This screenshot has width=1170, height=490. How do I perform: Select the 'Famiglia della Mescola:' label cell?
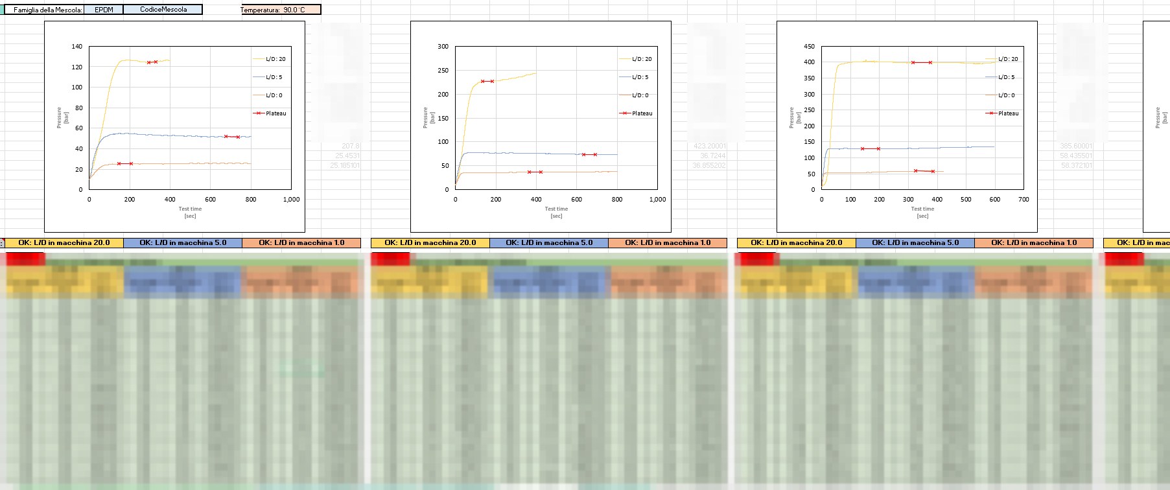pyautogui.click(x=44, y=10)
